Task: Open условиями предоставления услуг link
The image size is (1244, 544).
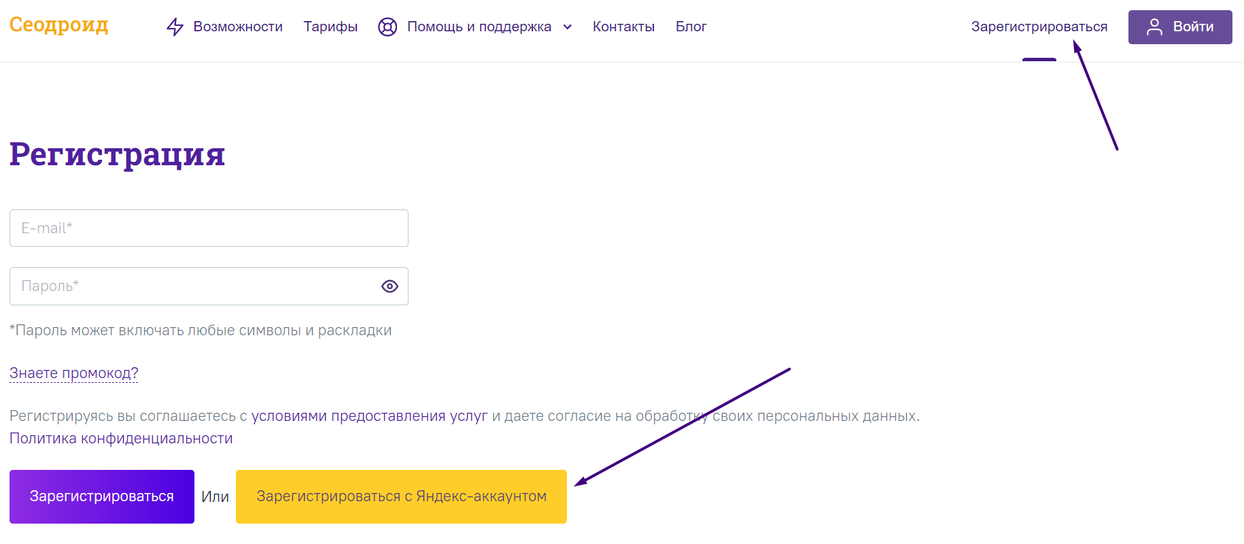Action: (x=370, y=416)
